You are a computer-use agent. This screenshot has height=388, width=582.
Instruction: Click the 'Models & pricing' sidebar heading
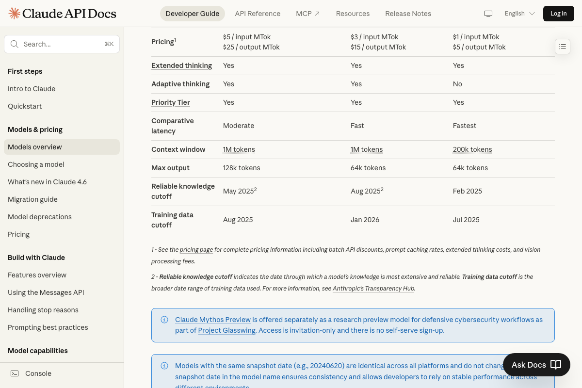[35, 129]
